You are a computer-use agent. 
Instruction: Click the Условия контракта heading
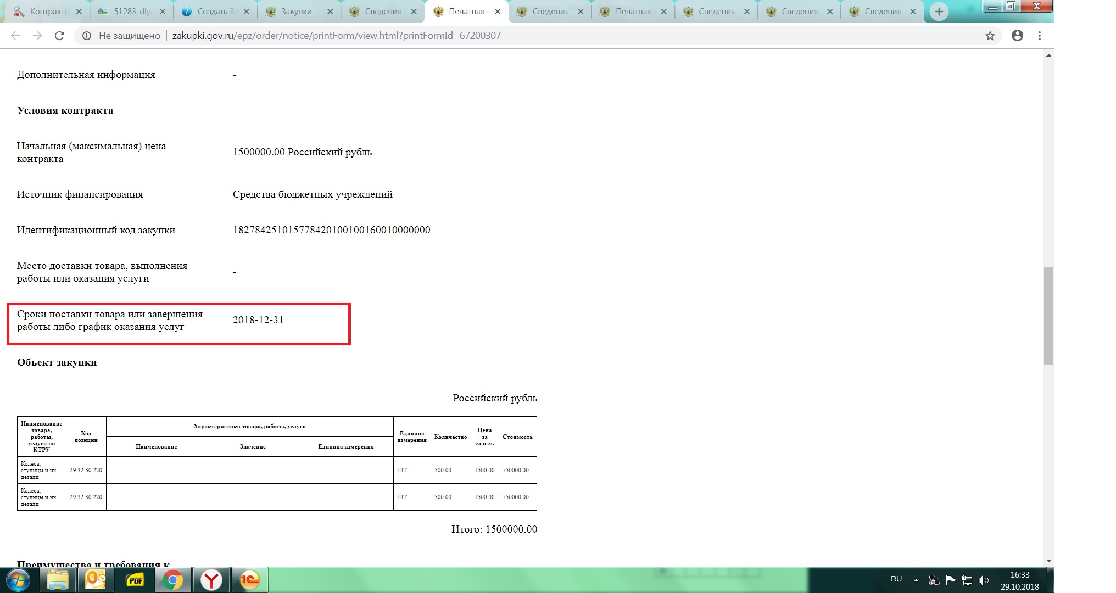[x=65, y=110]
